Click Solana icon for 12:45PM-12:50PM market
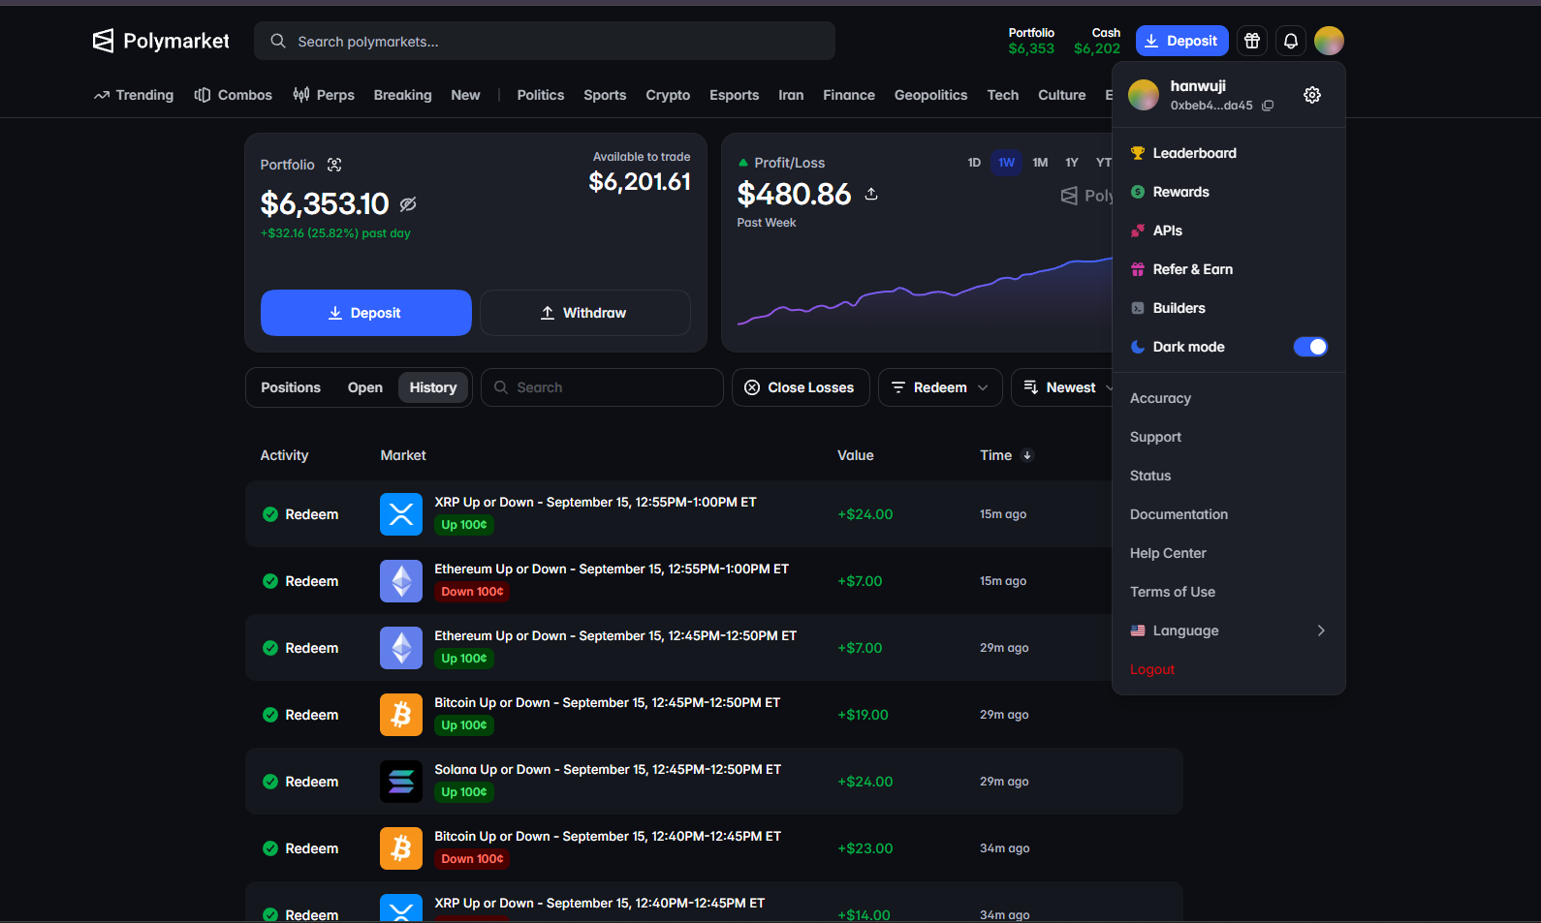Viewport: 1541px width, 923px height. (x=401, y=782)
